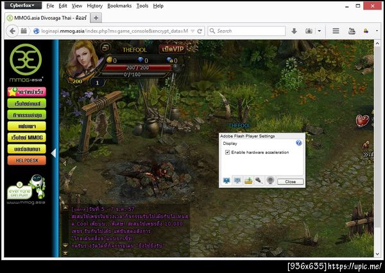Screen dimensions: 385x273
Task: Click the third yellow sidebar button
Action: pyautogui.click(x=27, y=149)
